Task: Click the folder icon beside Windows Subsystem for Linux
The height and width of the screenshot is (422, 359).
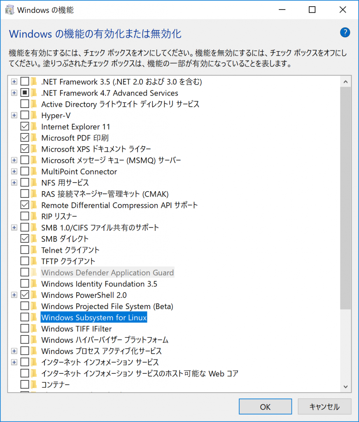Action: coord(34,317)
